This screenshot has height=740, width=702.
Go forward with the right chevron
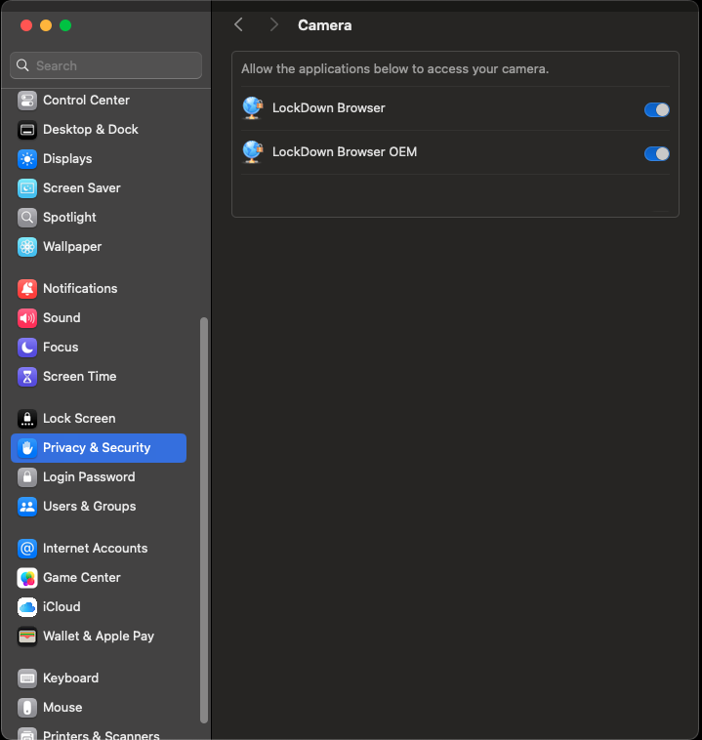[x=273, y=24]
